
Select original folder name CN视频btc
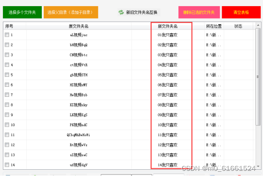78,55
